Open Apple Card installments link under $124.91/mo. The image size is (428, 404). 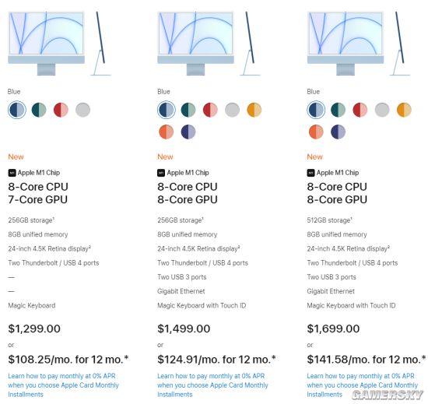(x=212, y=385)
